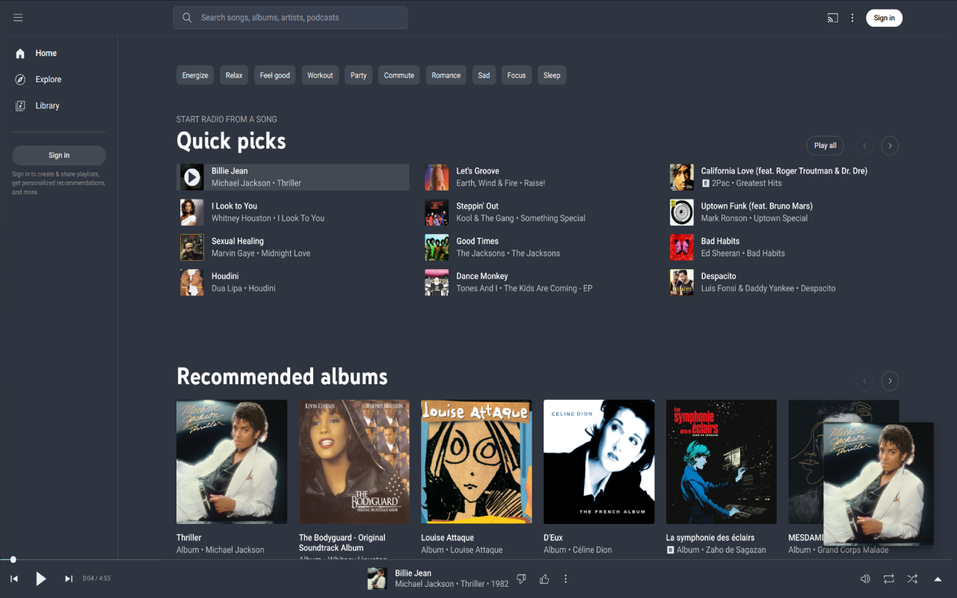957x598 pixels.
Task: Play the current song with the play button
Action: 41,579
